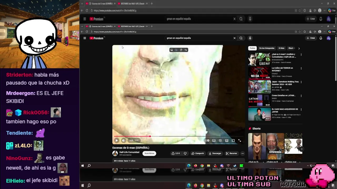Image resolution: width=337 pixels, height=189 pixels.
Task: Click front window address bar URL
Action: click(115, 31)
